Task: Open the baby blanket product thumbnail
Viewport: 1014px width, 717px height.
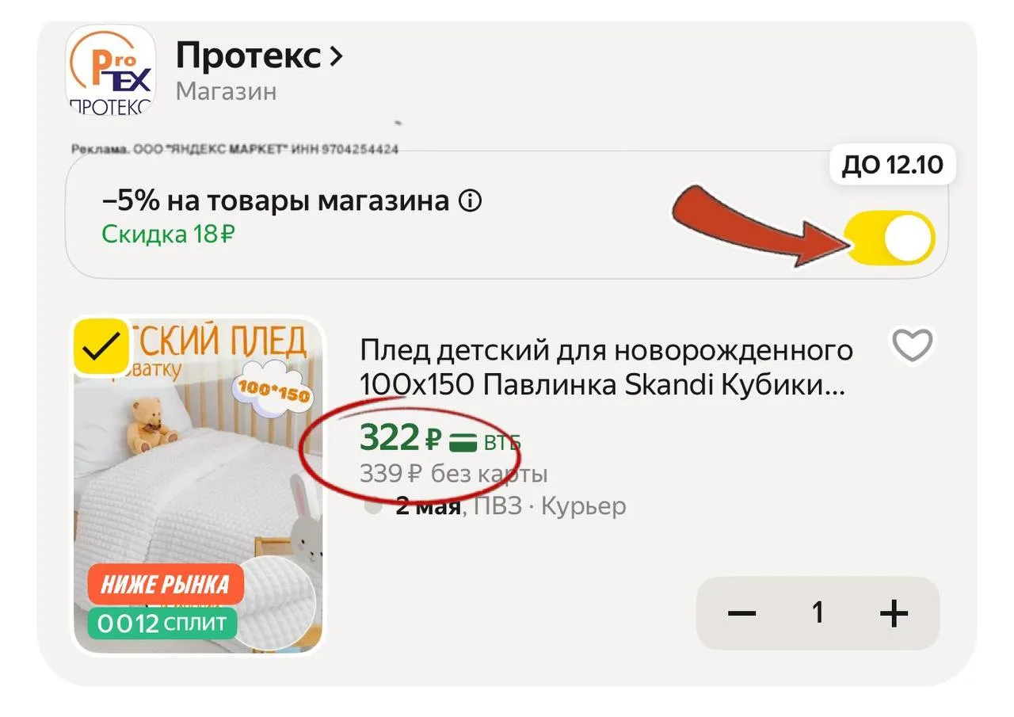Action: point(198,486)
